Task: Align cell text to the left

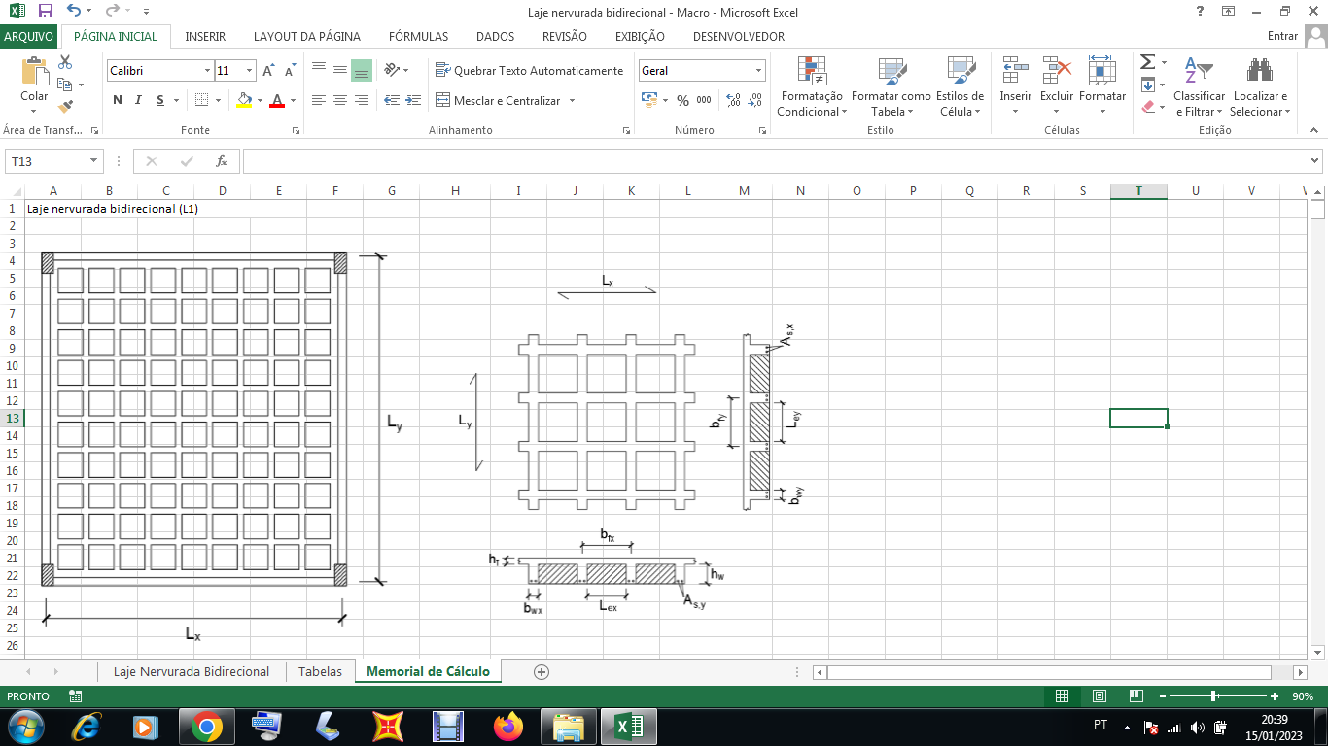Action: coord(318,100)
